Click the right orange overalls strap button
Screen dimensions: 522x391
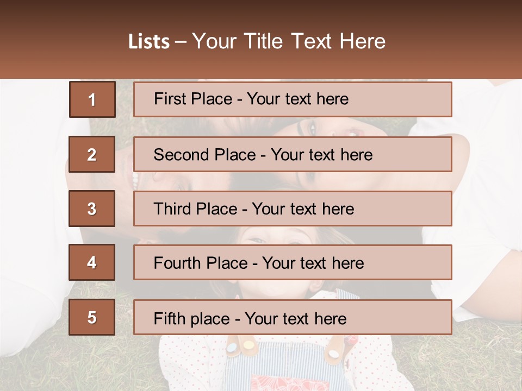[x=333, y=353]
